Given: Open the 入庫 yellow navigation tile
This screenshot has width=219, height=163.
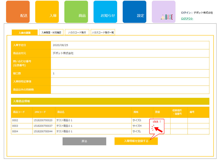Looking at the screenshot, I should point(47,12).
